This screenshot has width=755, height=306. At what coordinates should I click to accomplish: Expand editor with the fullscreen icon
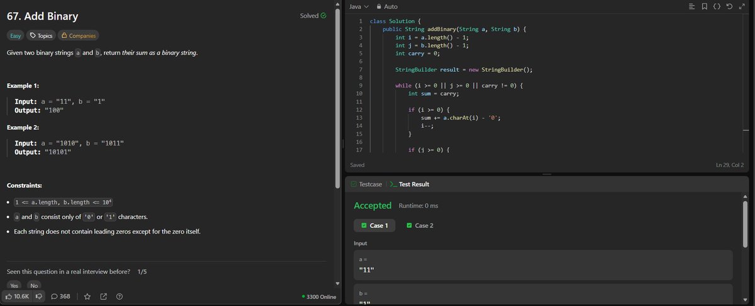pyautogui.click(x=742, y=6)
